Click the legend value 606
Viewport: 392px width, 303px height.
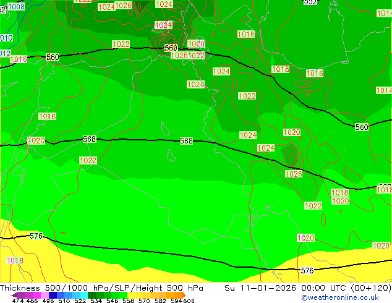[188, 301]
